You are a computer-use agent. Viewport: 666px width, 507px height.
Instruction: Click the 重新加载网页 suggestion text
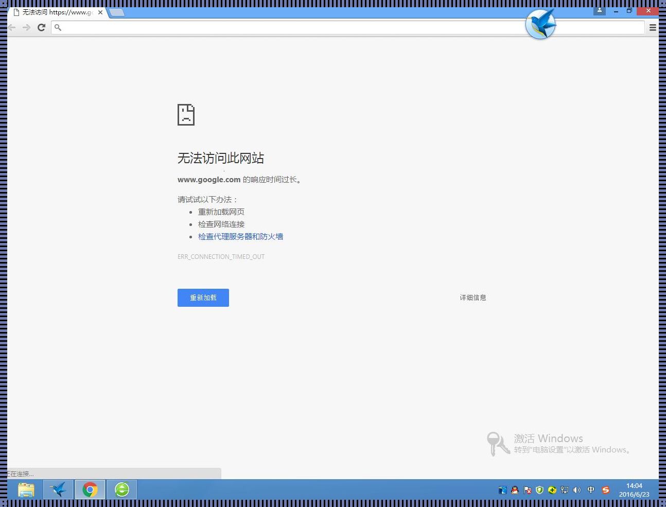click(x=221, y=212)
